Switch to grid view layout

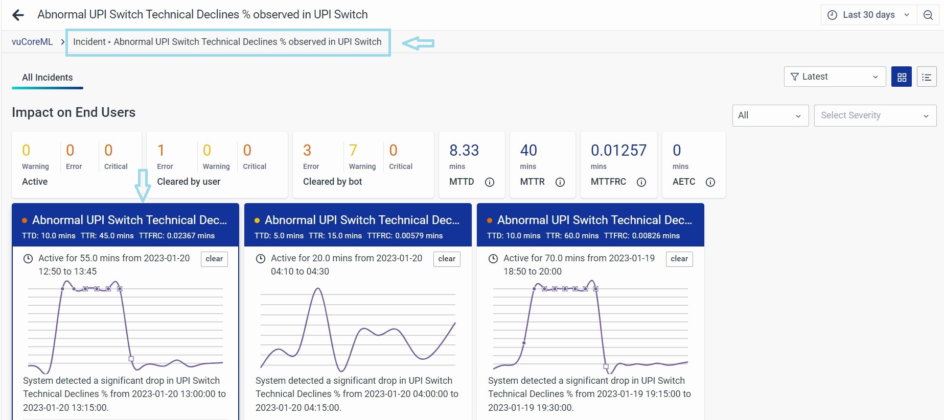pos(902,77)
